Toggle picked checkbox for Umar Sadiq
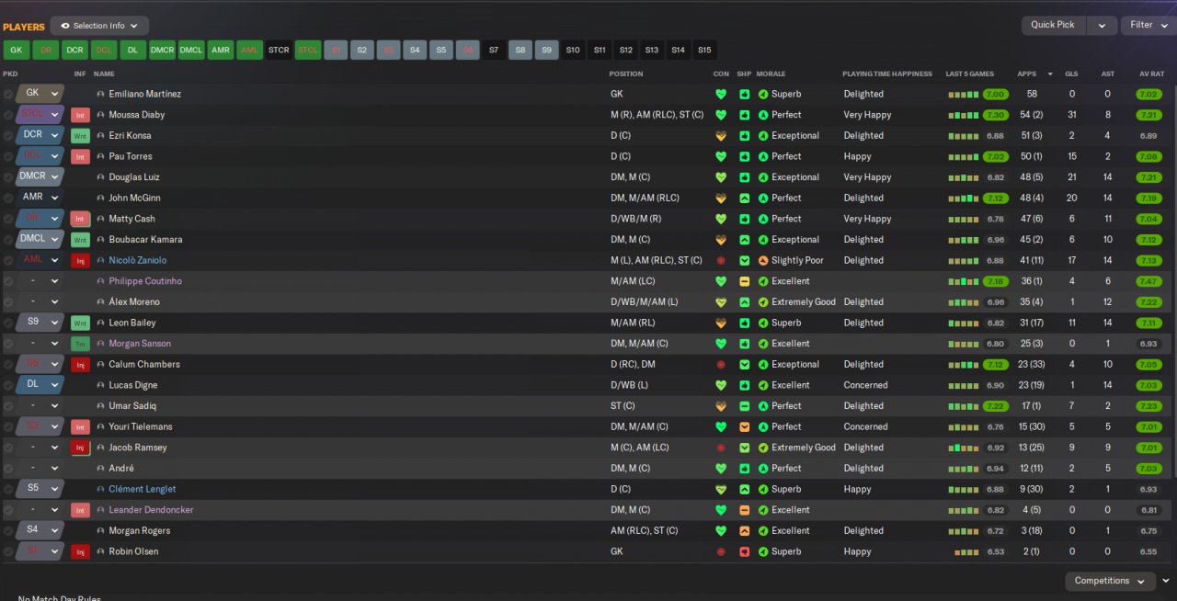 point(8,406)
